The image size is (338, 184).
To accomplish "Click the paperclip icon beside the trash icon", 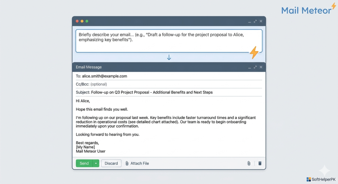I will (x=249, y=163).
